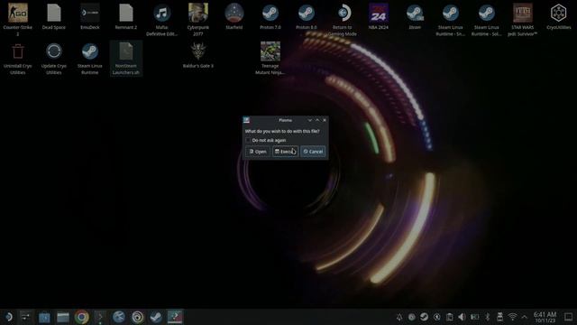Click the Plasma dialog title bar icon
Image resolution: width=577 pixels, height=325 pixels.
pos(246,120)
